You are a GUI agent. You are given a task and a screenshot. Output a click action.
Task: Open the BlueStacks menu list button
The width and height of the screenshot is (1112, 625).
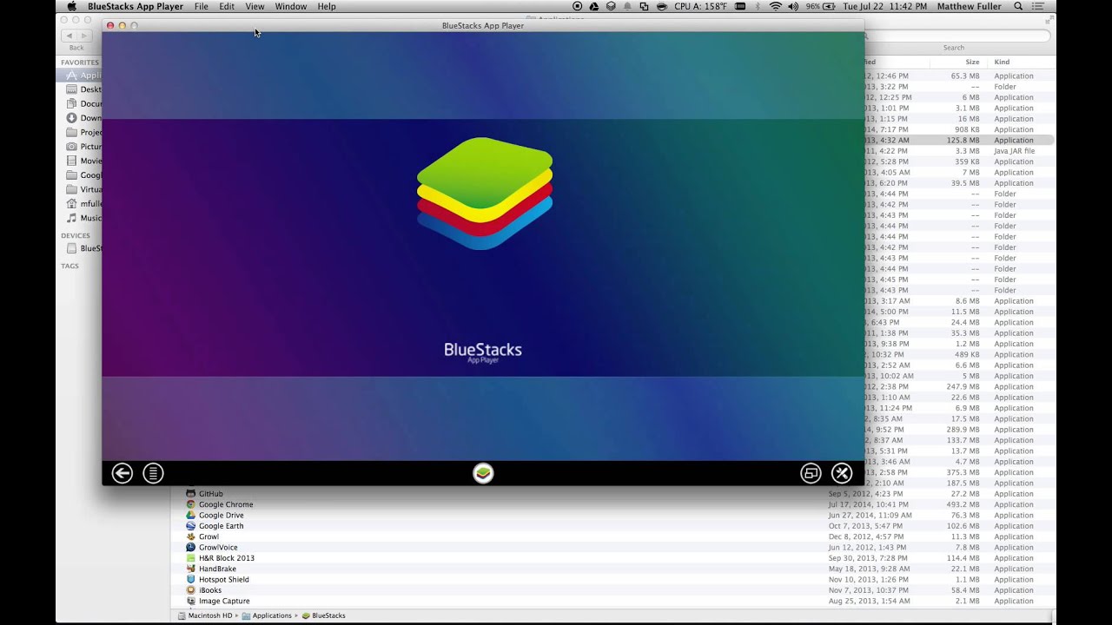153,473
